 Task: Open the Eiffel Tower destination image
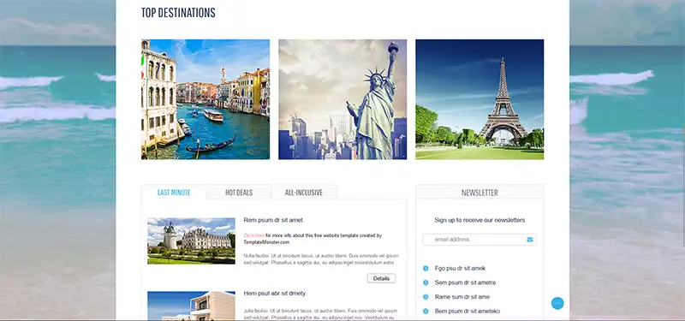coord(479,99)
